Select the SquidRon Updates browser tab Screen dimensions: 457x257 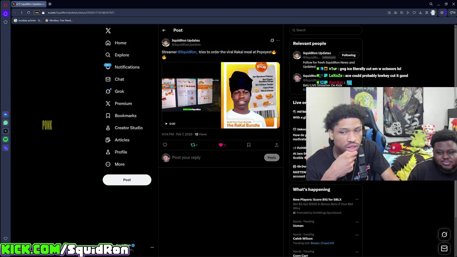(29, 4)
